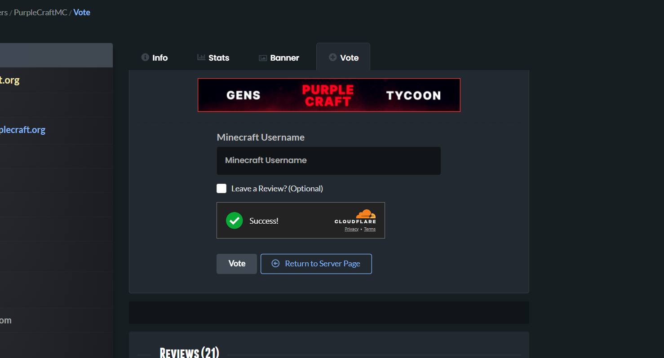Image resolution: width=664 pixels, height=358 pixels.
Task: Enable the Leave a Review checkbox
Action: coord(221,188)
